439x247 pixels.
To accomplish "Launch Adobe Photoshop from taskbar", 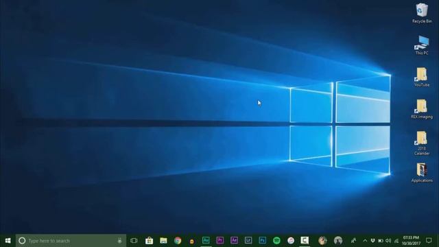I will [262, 240].
